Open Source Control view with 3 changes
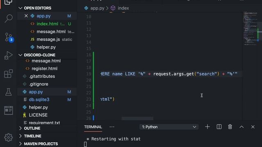The image size is (262, 147). coord(9,37)
